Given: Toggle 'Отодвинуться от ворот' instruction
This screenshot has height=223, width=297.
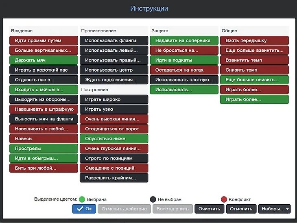Looking at the screenshot, I should click(114, 129).
